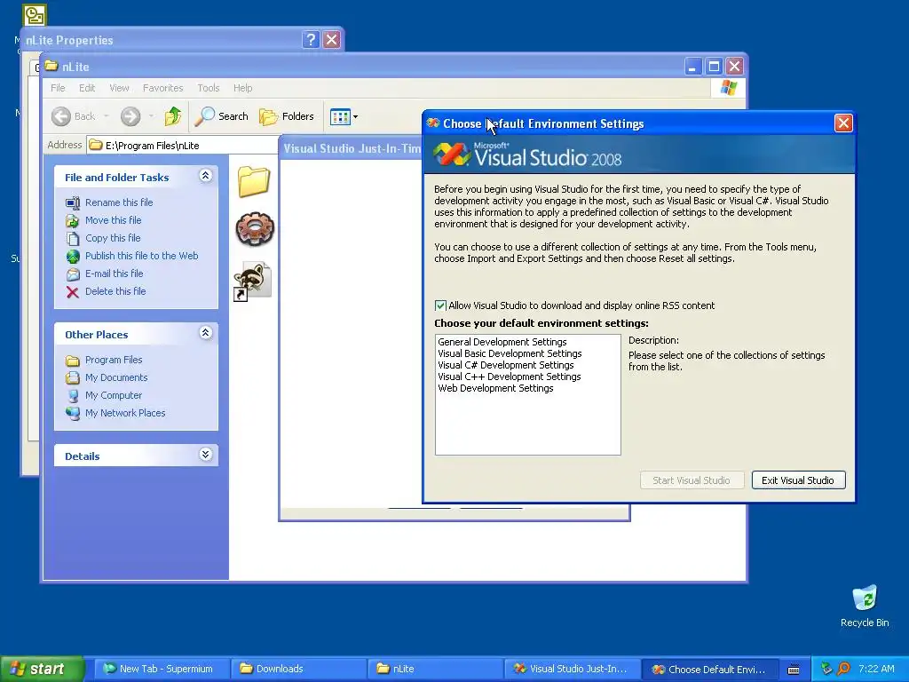The width and height of the screenshot is (909, 682).
Task: Click the My Computer icon in Other Places
Action: coord(73,396)
